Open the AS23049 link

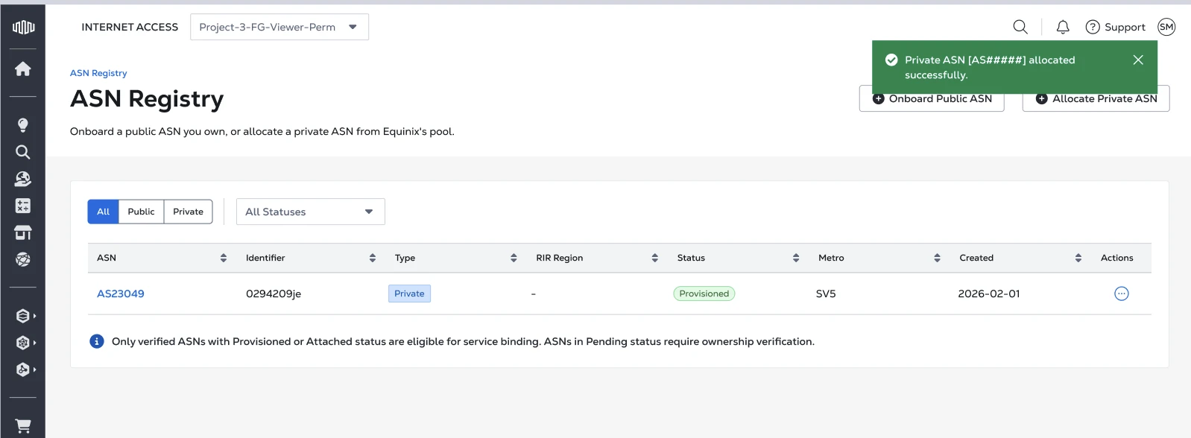click(x=121, y=293)
